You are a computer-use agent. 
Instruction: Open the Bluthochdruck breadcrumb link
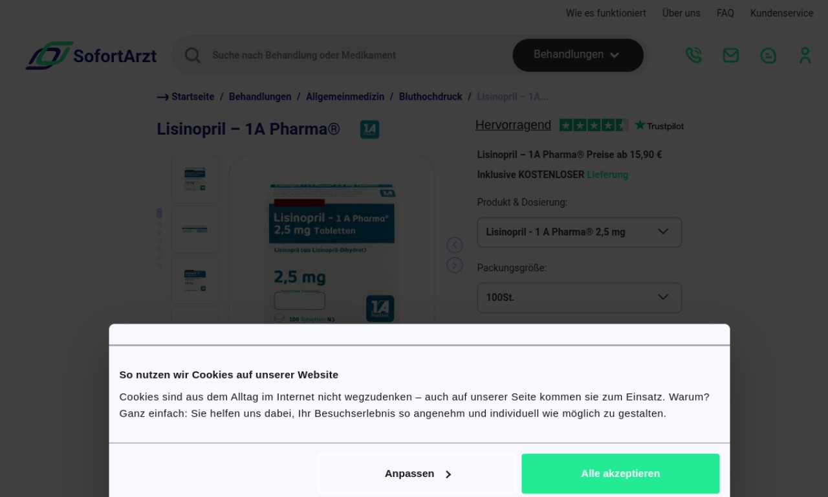point(430,96)
